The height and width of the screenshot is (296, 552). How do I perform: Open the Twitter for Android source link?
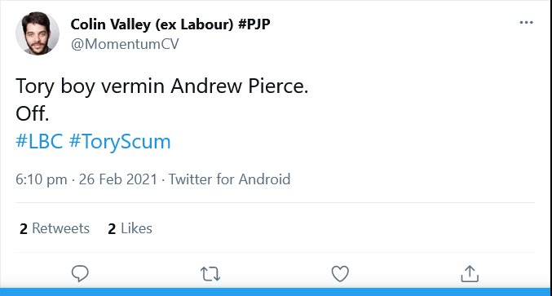pyautogui.click(x=230, y=179)
